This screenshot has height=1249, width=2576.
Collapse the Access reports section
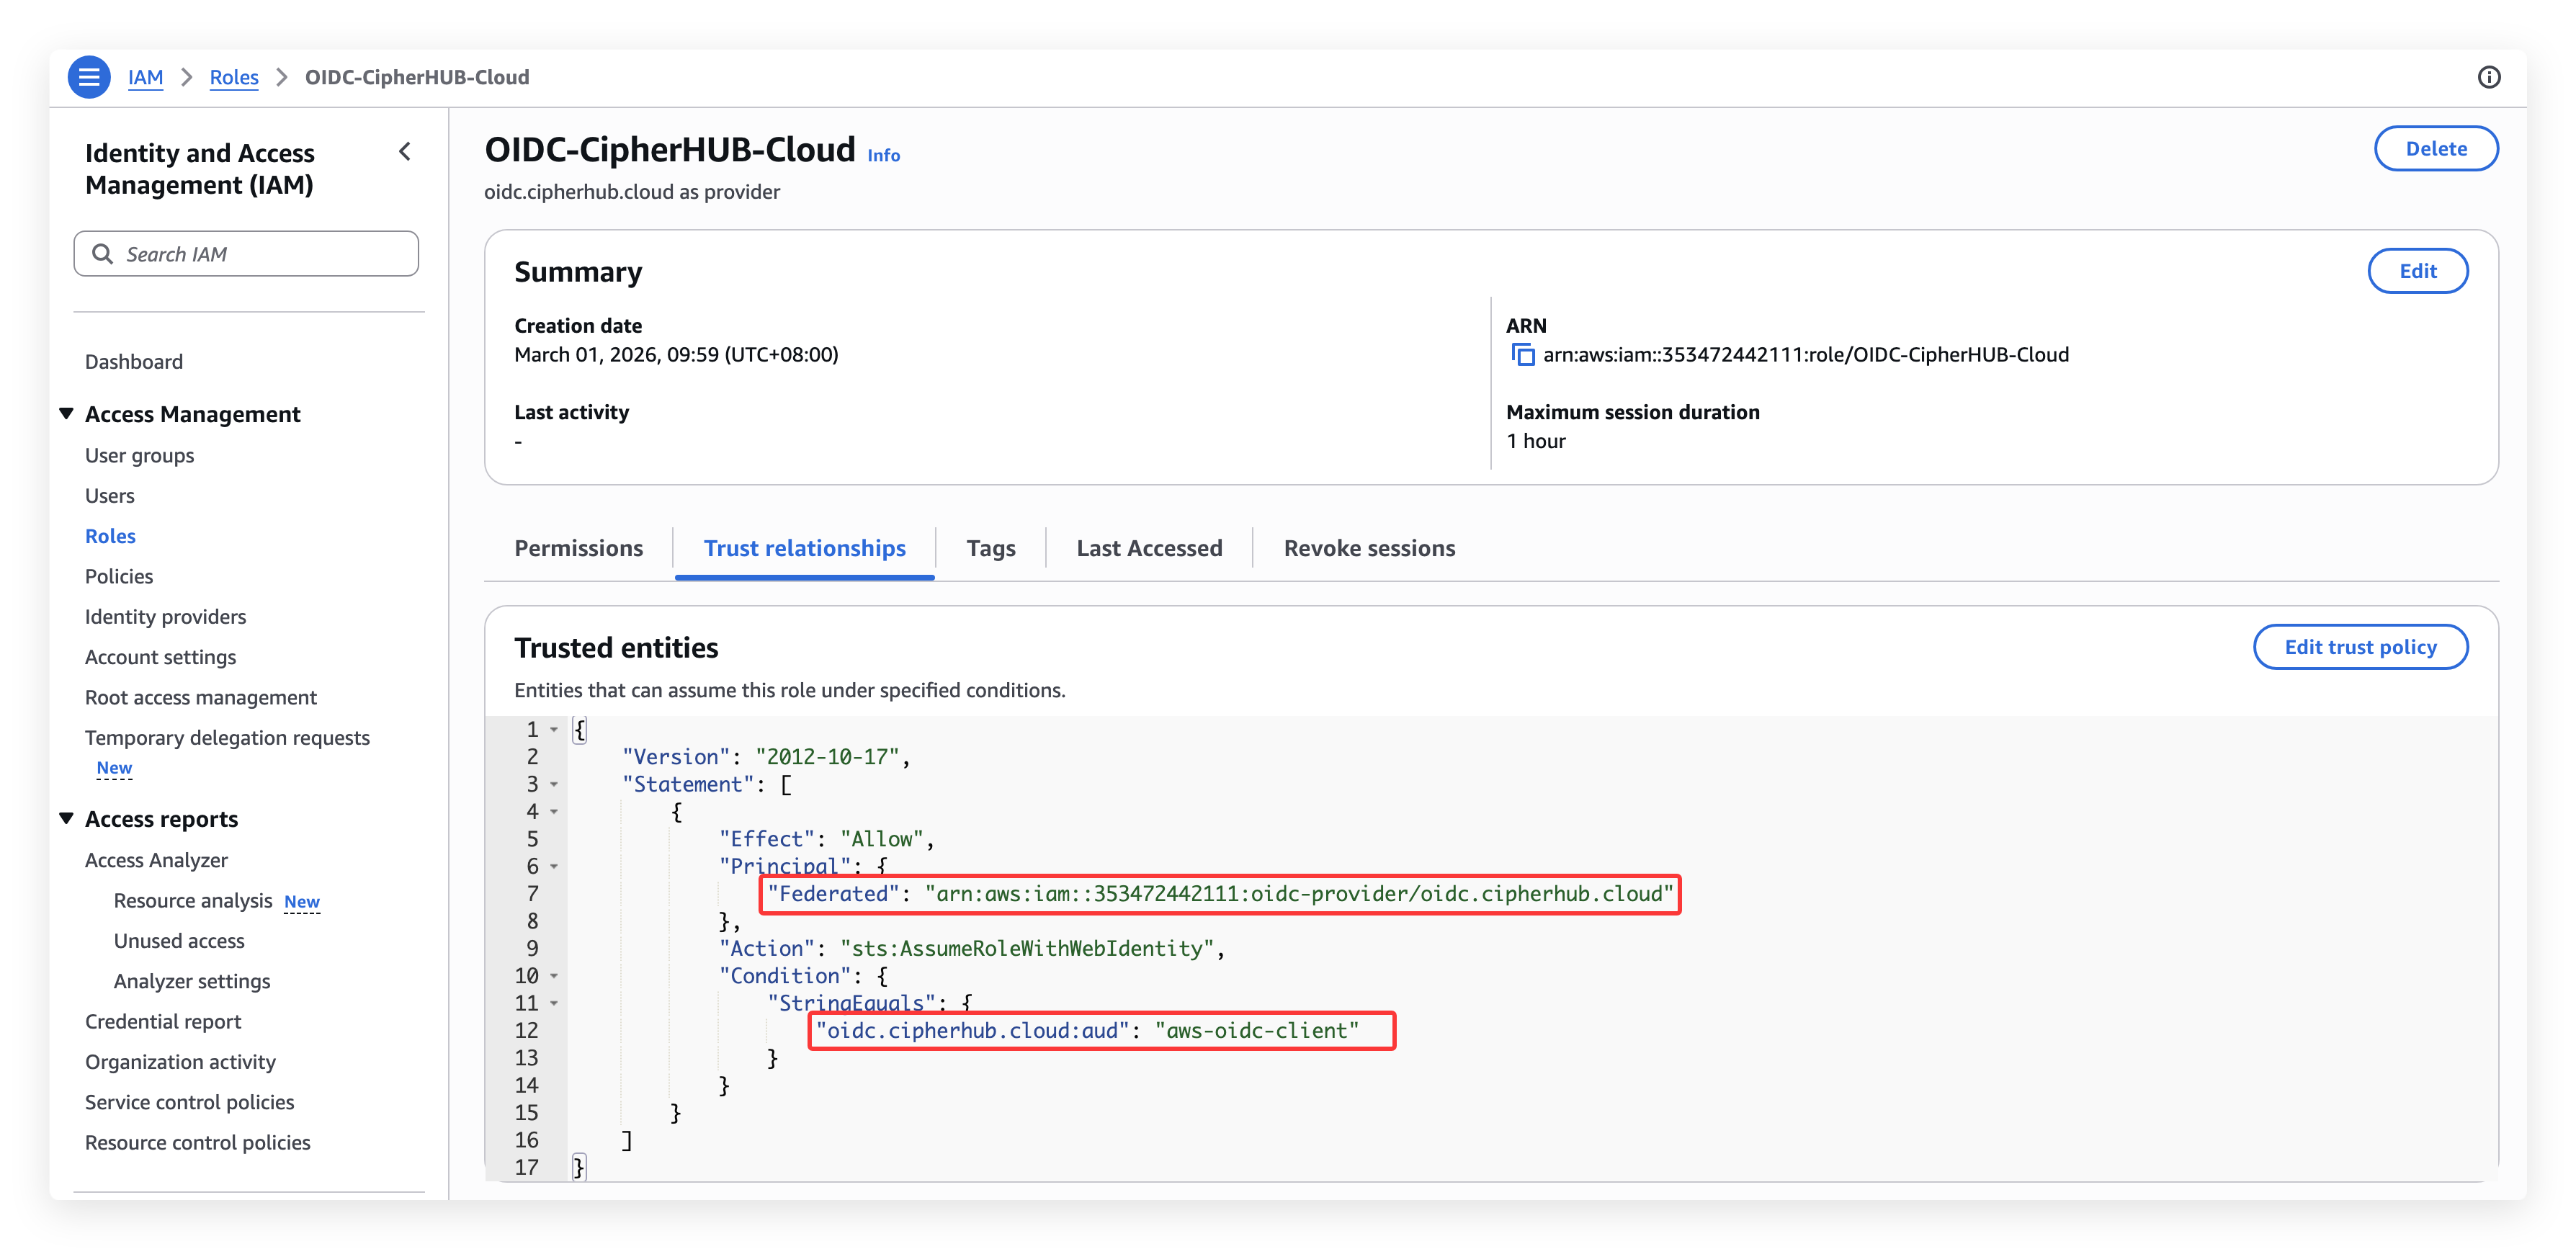point(67,819)
